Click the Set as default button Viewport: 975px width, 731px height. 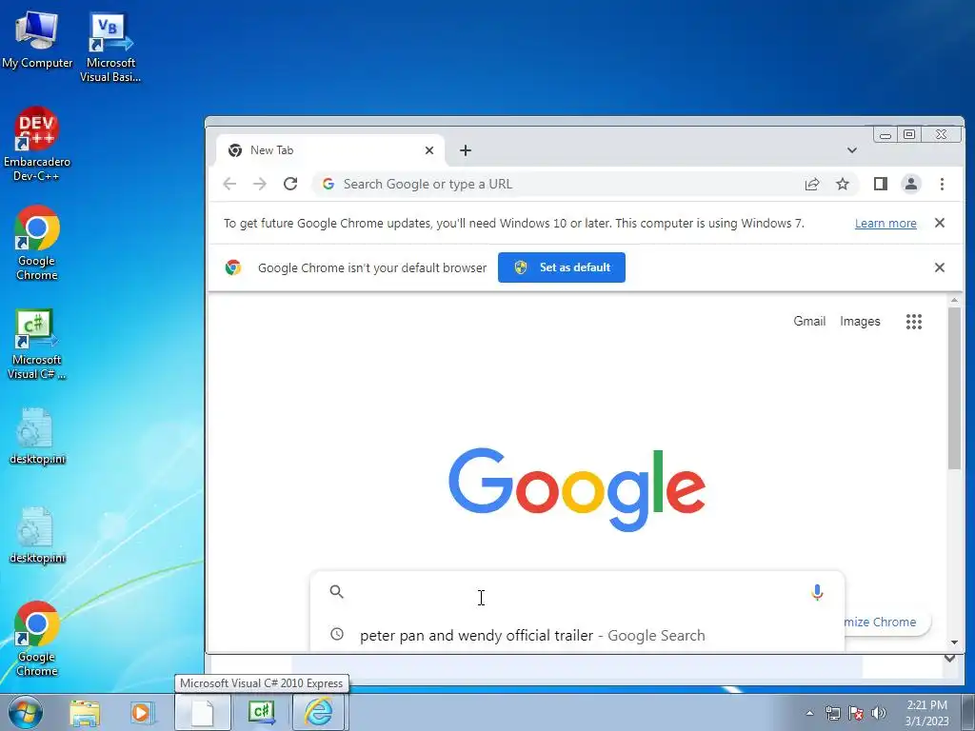click(562, 267)
